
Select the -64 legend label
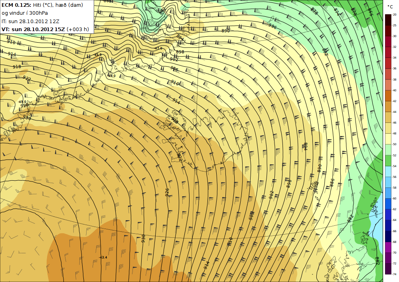click(x=394, y=220)
